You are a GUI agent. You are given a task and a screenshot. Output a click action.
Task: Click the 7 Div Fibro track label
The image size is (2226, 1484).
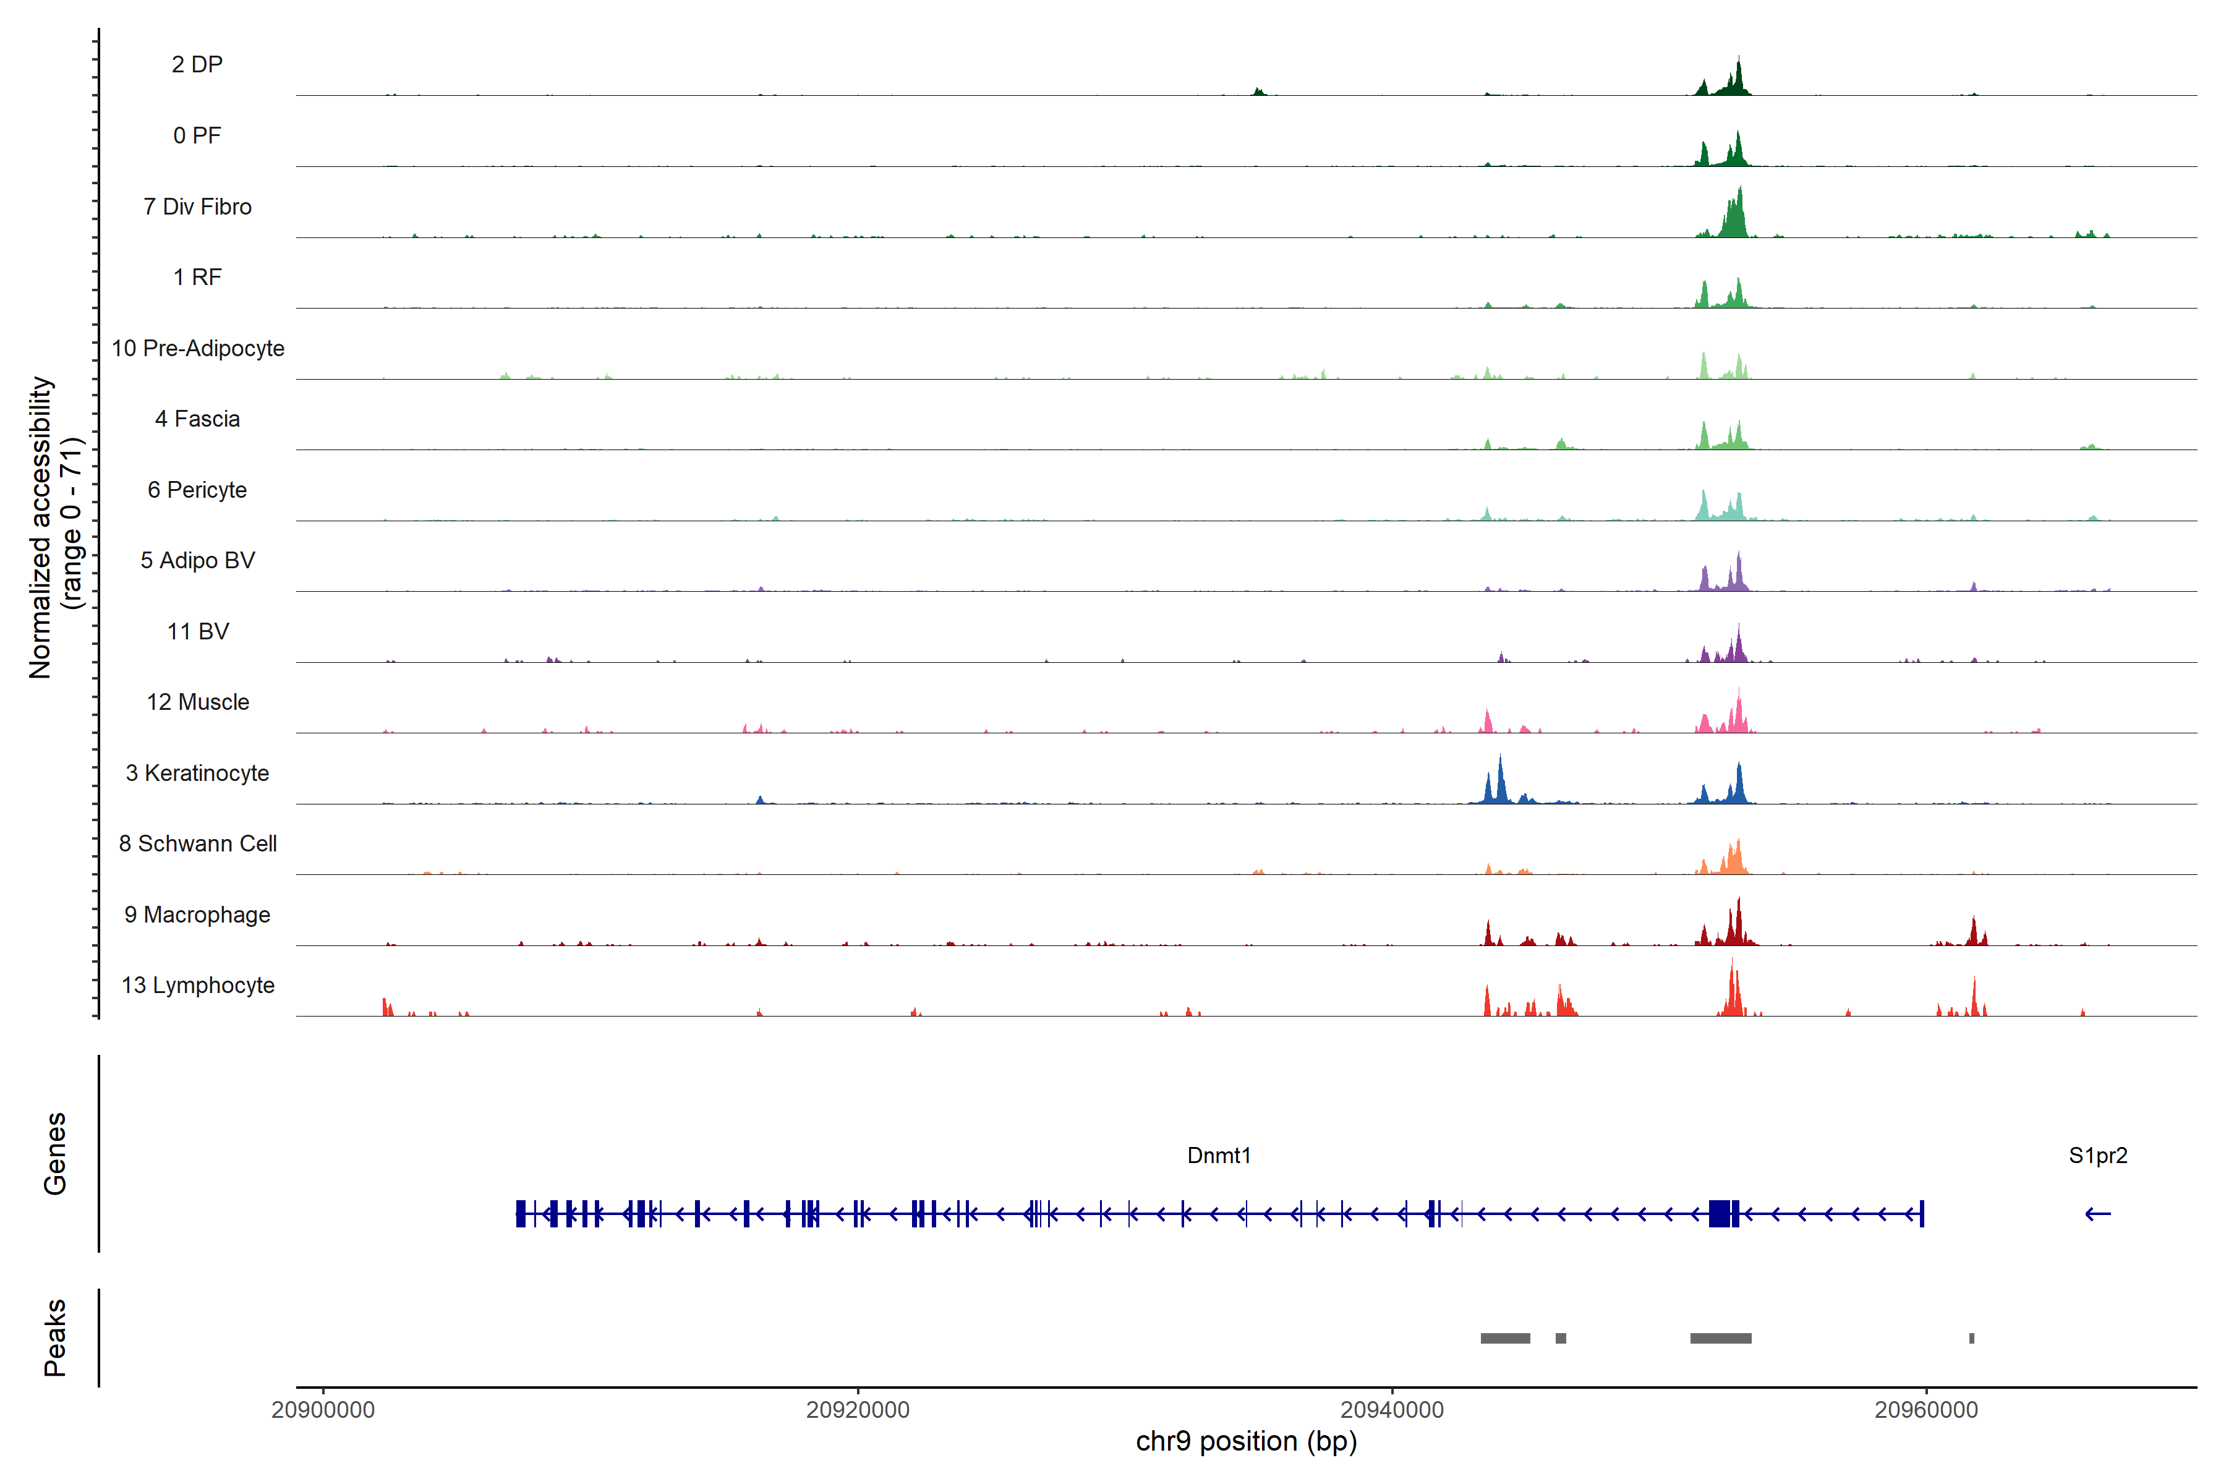click(x=197, y=207)
